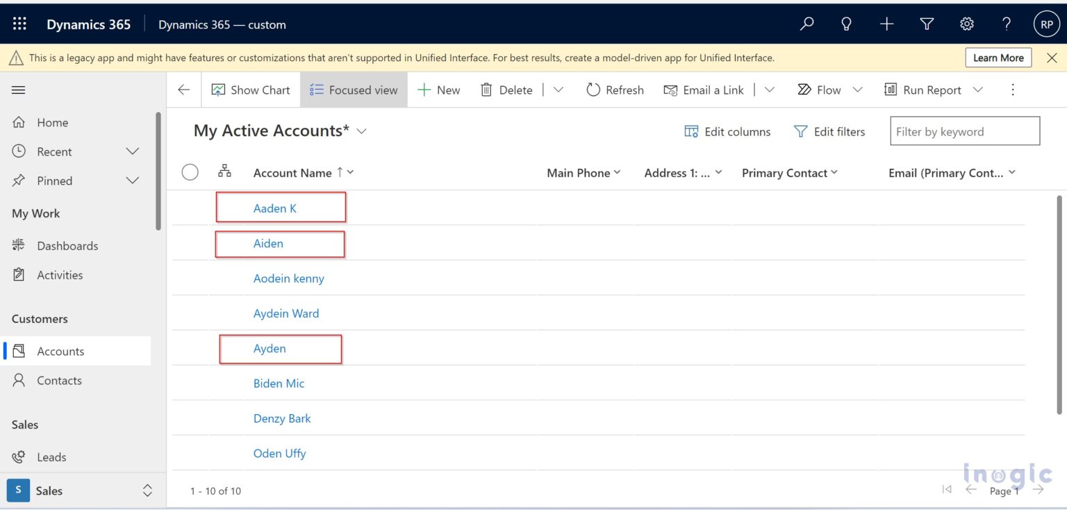Expand the Recent section in sidebar
This screenshot has height=510, width=1067.
point(133,151)
